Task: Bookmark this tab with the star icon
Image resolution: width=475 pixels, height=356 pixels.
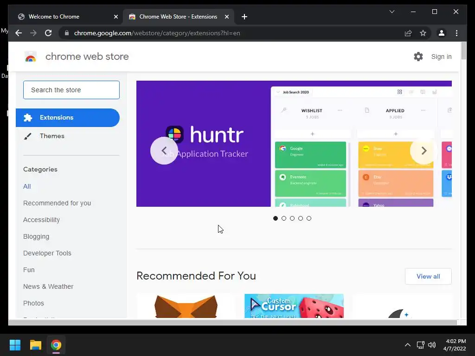Action: pyautogui.click(x=423, y=33)
